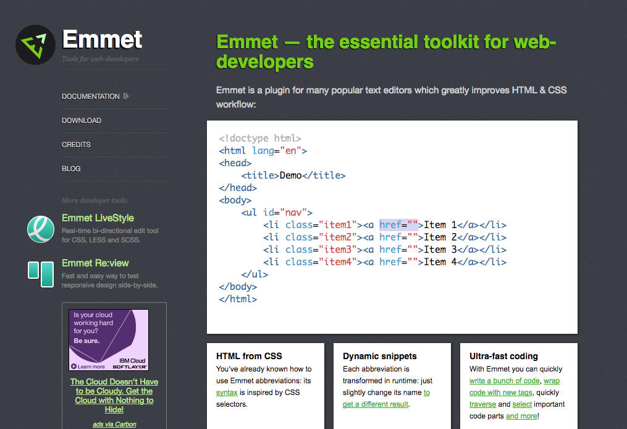Click the Emmet Re:view devices icon
This screenshot has width=627, height=429.
click(x=41, y=274)
